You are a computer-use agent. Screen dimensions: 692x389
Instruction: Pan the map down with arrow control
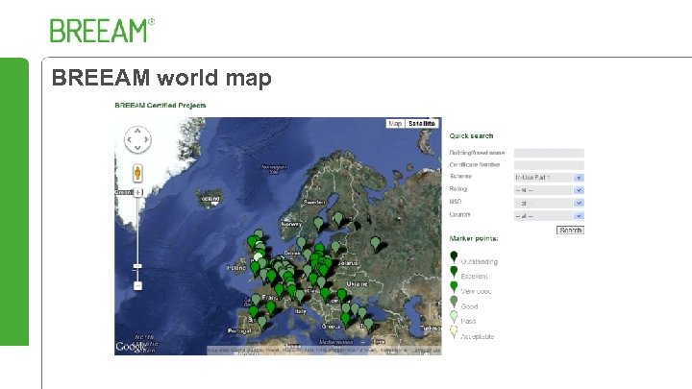point(137,148)
